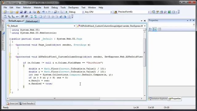Screen dimensions: 197x111
Task: Click the Open File folder icon
Action: [x=17, y=12]
